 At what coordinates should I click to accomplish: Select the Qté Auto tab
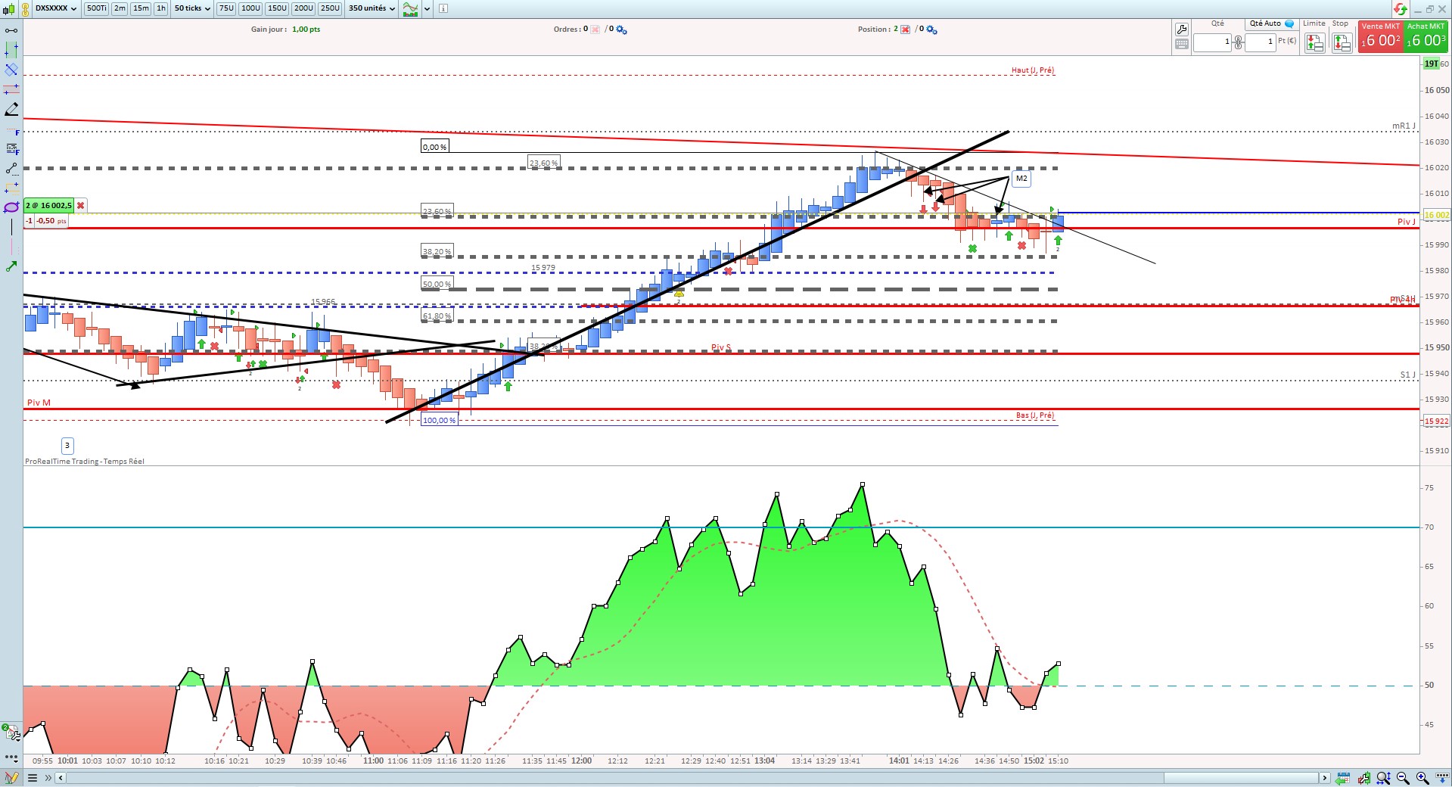click(1272, 23)
